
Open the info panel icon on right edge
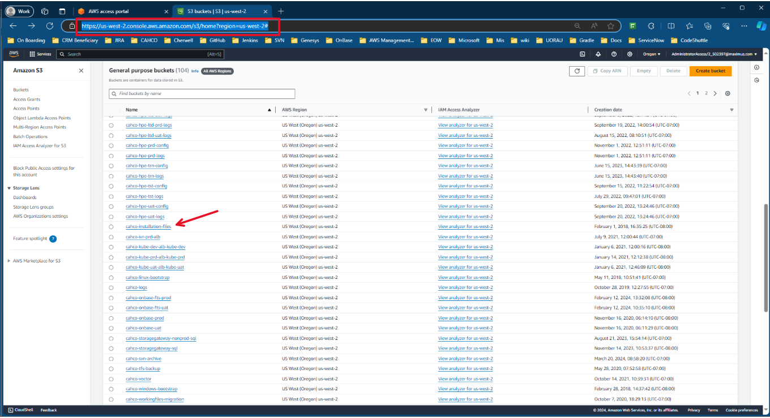coord(757,68)
